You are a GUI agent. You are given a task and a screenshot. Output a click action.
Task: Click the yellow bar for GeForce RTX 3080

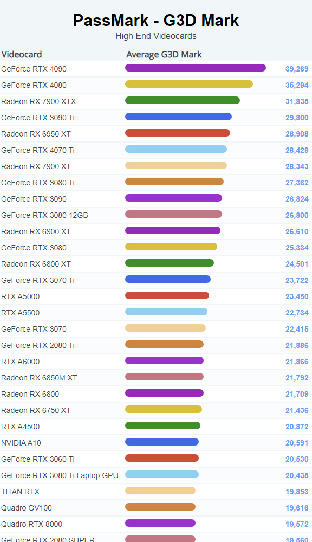[171, 247]
